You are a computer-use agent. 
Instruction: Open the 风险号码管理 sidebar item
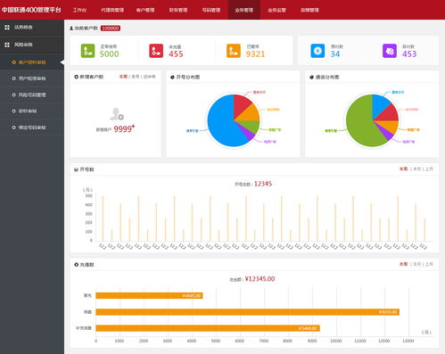[x=32, y=95]
